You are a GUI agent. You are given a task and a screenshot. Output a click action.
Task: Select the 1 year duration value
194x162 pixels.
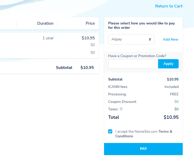click(x=48, y=38)
